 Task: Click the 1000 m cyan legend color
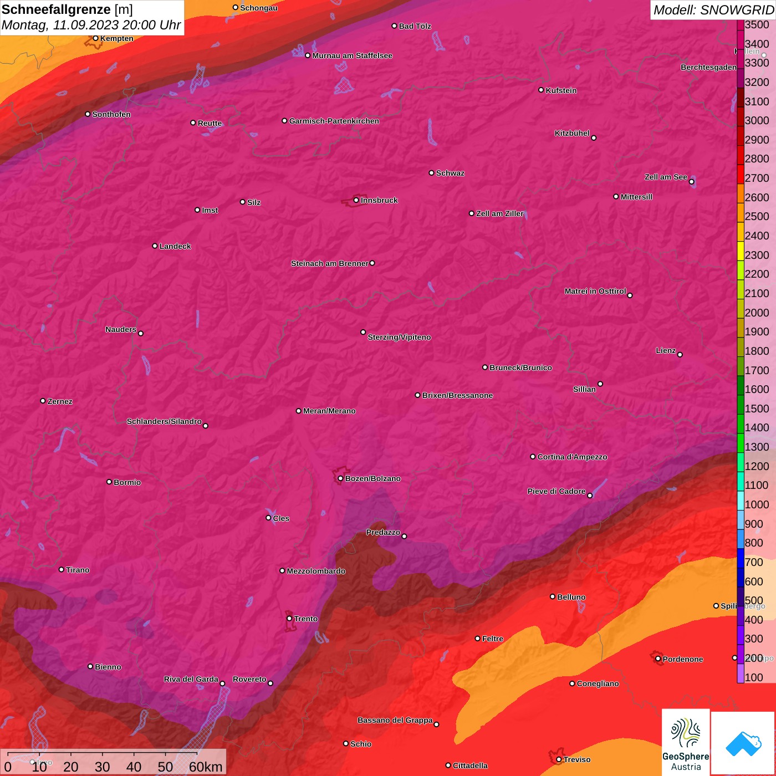(741, 501)
